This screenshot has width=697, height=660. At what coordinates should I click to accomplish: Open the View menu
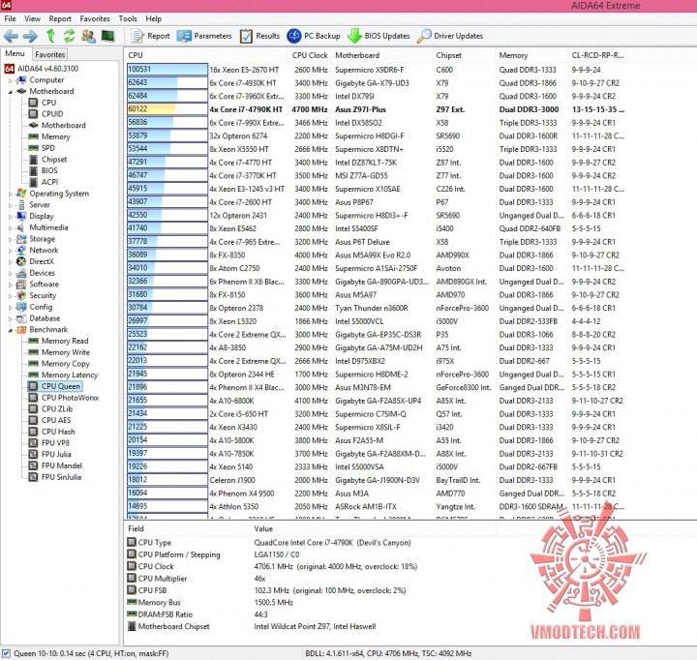click(32, 18)
